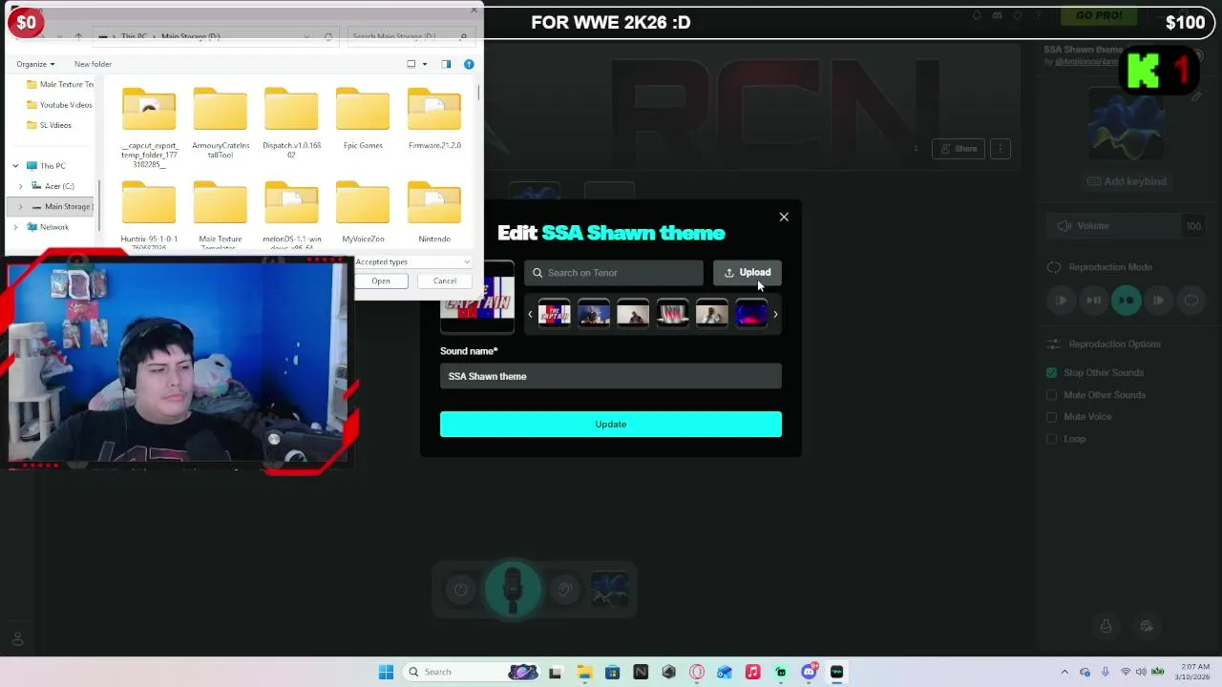Click Cancel in the file dialog
Viewport: 1222px width, 687px height.
tap(445, 281)
